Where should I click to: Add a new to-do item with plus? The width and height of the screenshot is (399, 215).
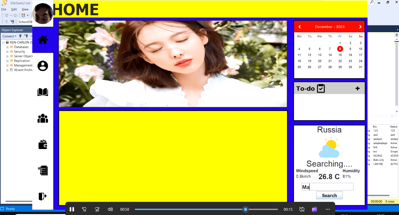(x=358, y=88)
